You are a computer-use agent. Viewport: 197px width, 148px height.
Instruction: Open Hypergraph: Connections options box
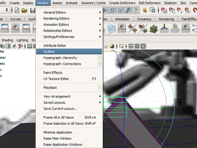click(99, 64)
